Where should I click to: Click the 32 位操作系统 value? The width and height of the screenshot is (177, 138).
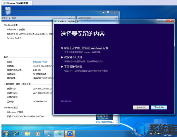click(39, 74)
